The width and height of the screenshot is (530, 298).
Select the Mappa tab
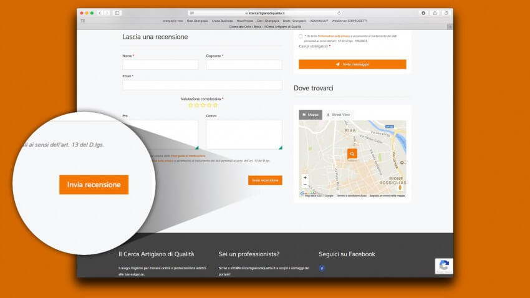coord(311,115)
